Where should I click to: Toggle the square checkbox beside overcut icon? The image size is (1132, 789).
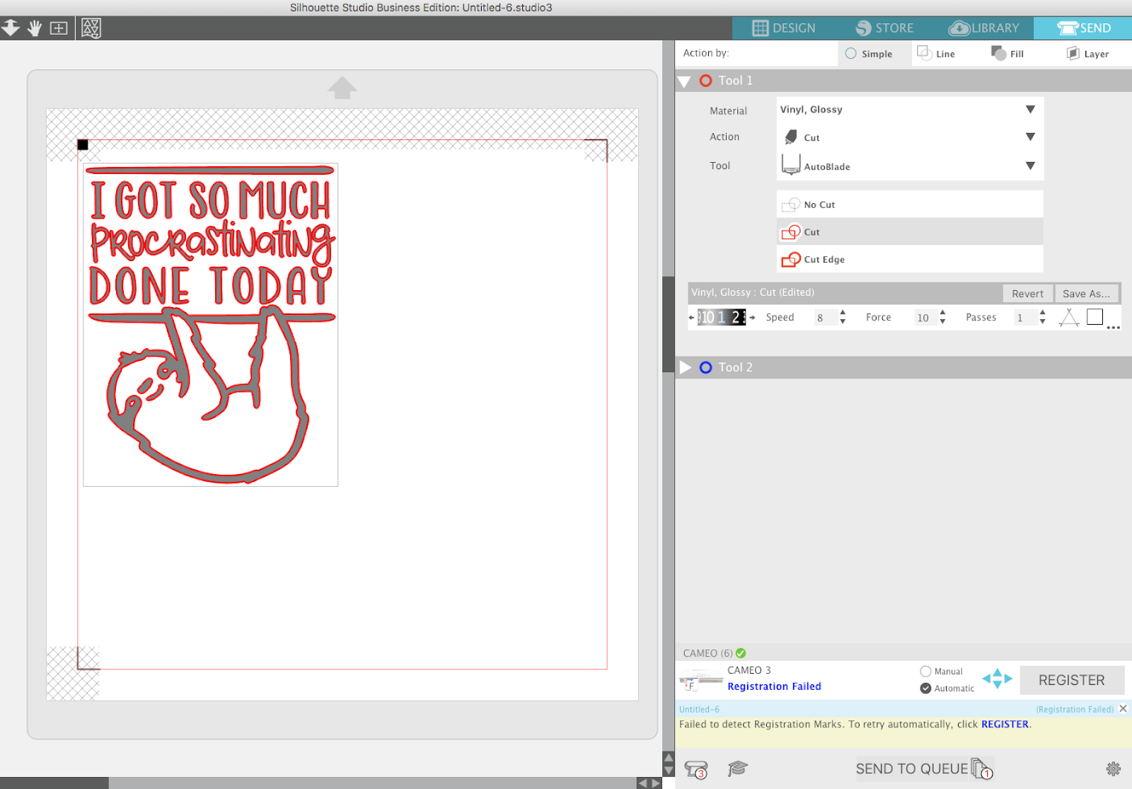pos(1095,317)
